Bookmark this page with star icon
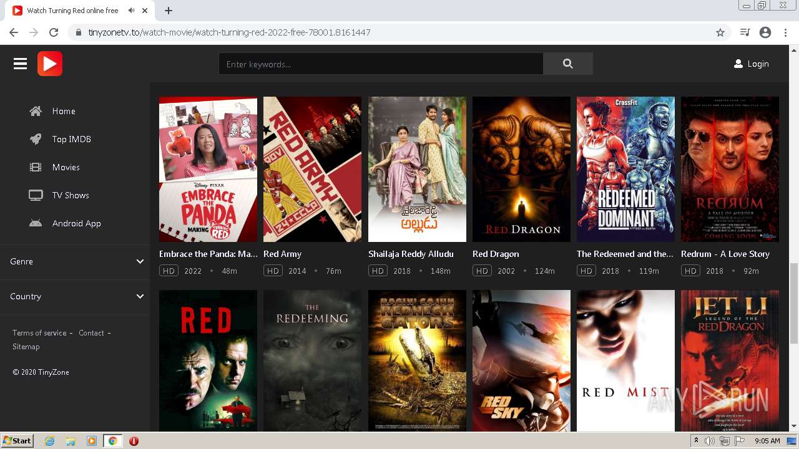The height and width of the screenshot is (449, 799). 720,32
